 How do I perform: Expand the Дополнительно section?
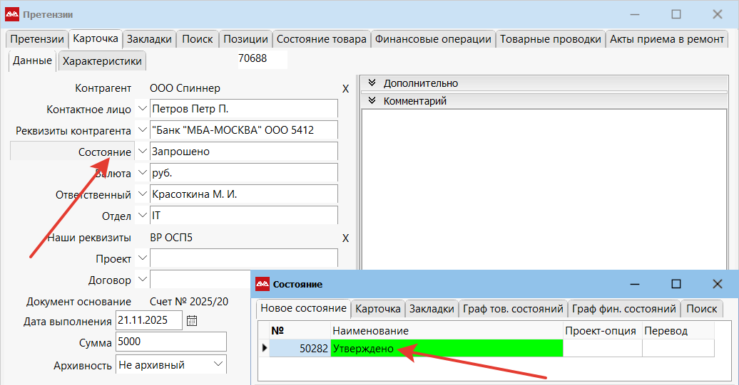[x=372, y=83]
